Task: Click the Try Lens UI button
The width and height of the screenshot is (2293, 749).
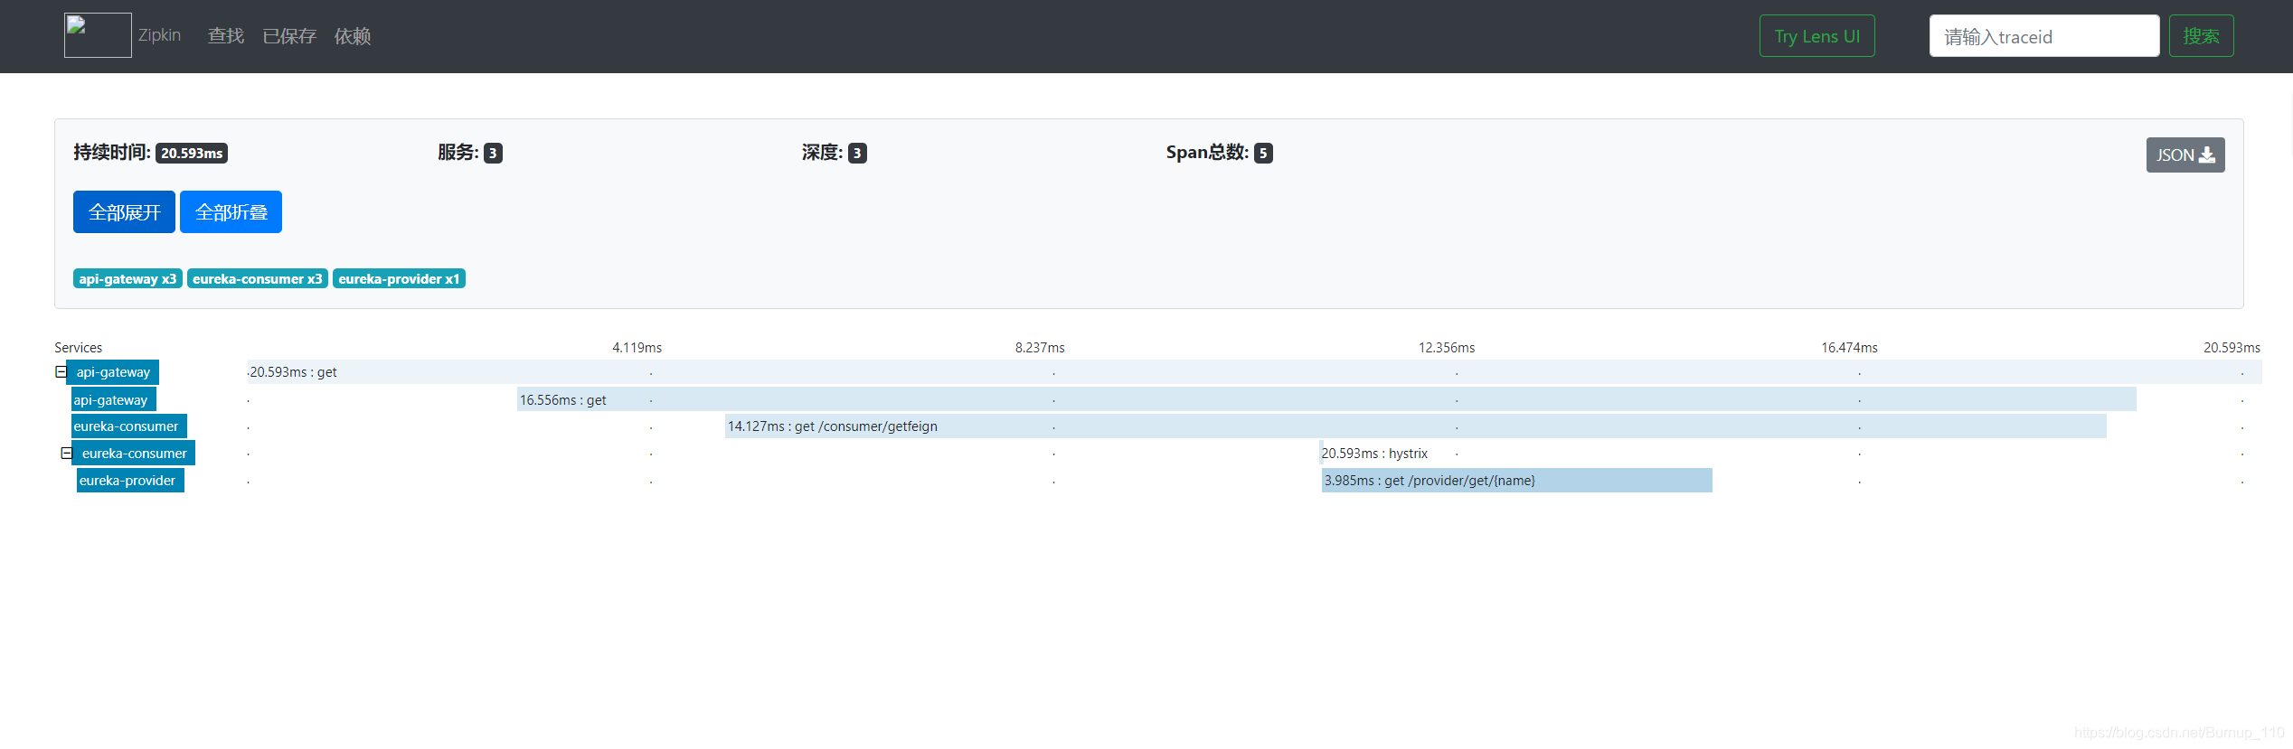Action: [1816, 36]
